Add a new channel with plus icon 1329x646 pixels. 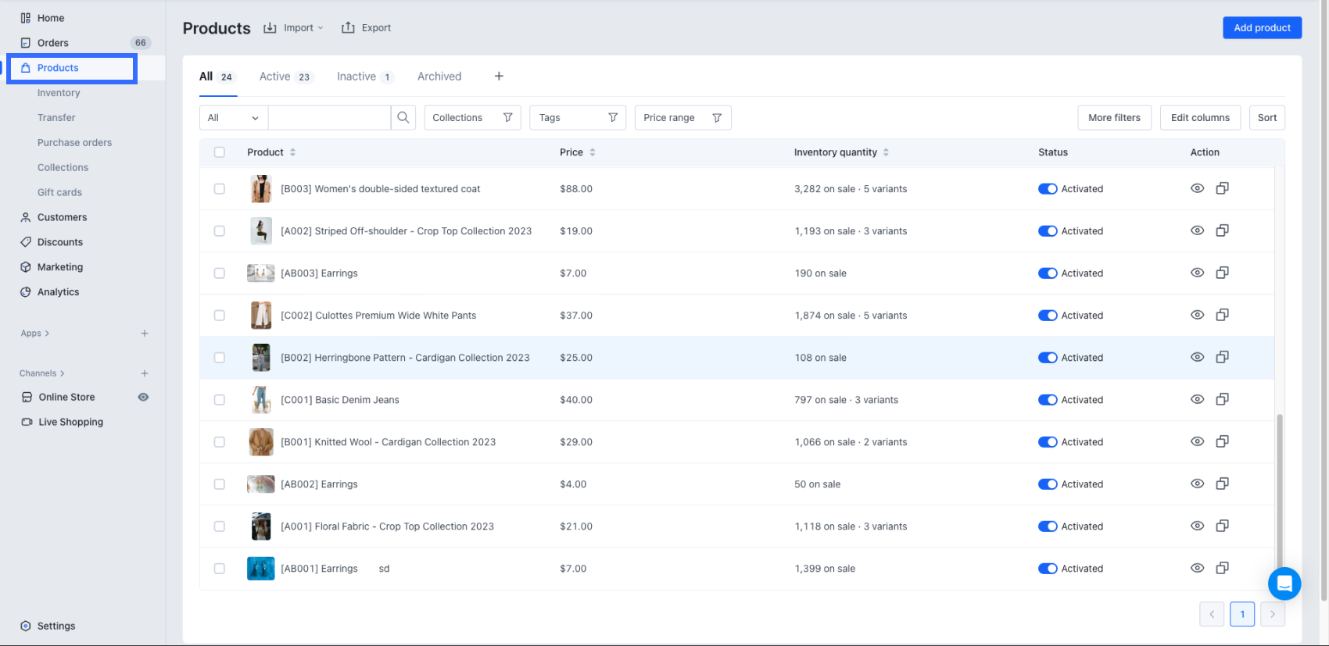[x=145, y=373]
